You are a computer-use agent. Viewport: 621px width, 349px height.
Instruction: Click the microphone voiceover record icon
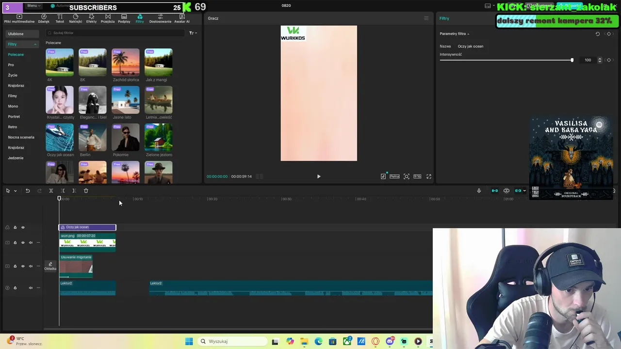point(479,191)
